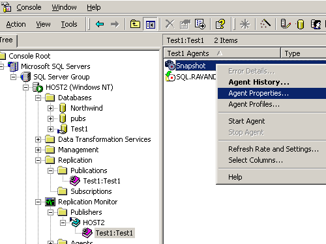Select Test1:Test1 under Replication Monitor HOST2
The height and width of the screenshot is (244, 326).
tap(114, 233)
